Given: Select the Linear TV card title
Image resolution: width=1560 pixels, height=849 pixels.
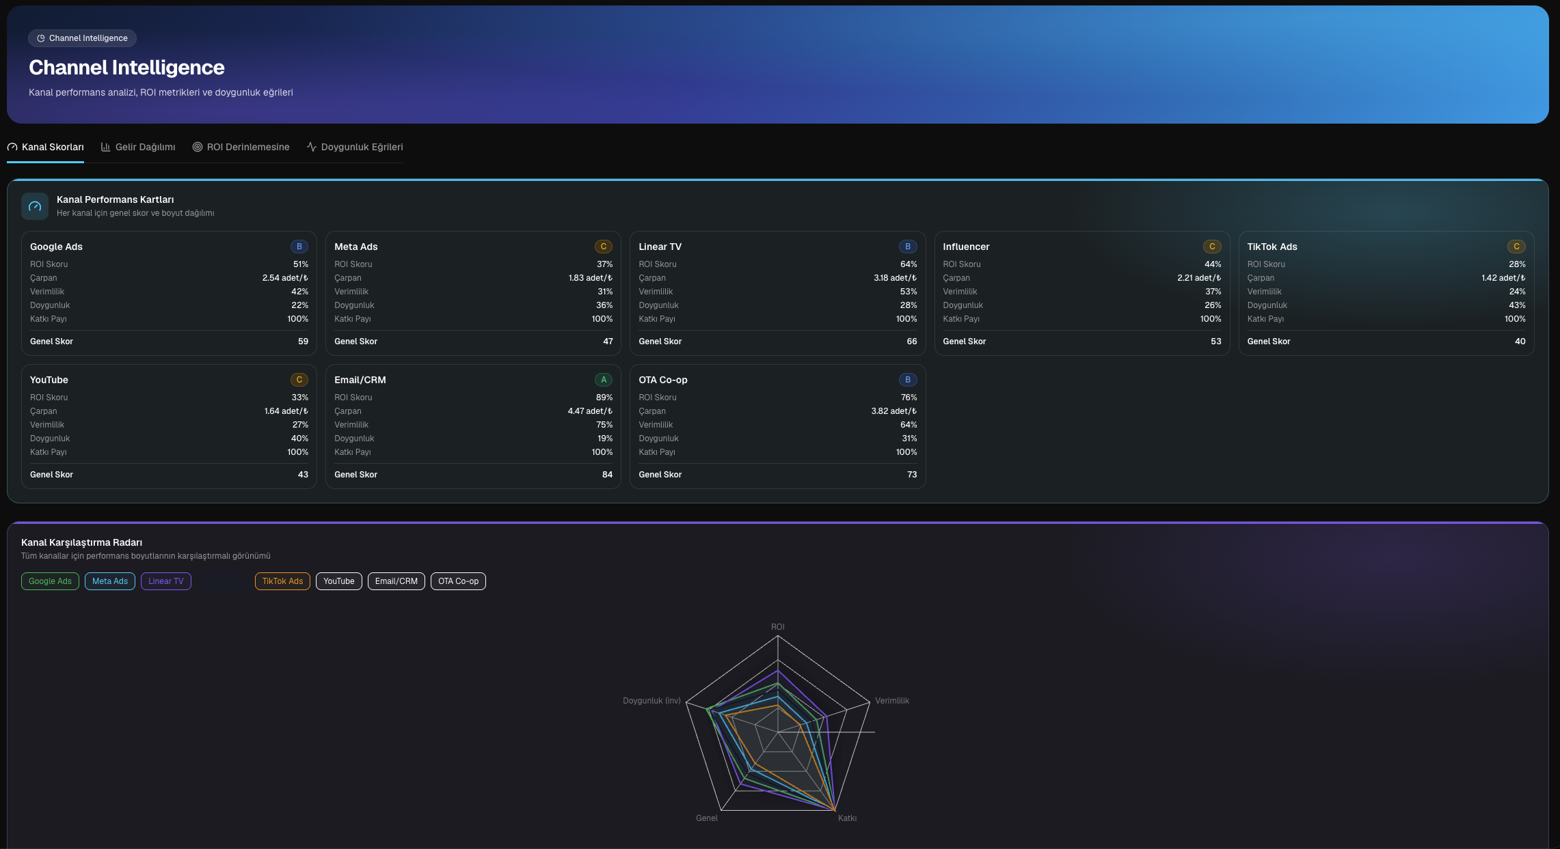Looking at the screenshot, I should click(x=660, y=247).
